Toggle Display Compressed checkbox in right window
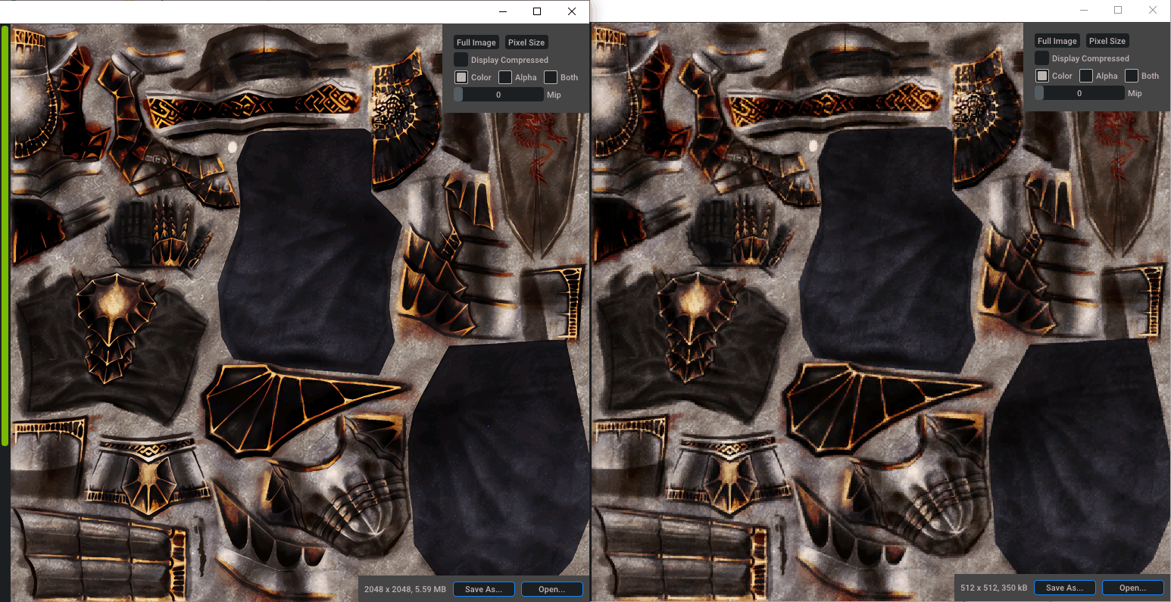Image resolution: width=1171 pixels, height=602 pixels. coord(1041,58)
